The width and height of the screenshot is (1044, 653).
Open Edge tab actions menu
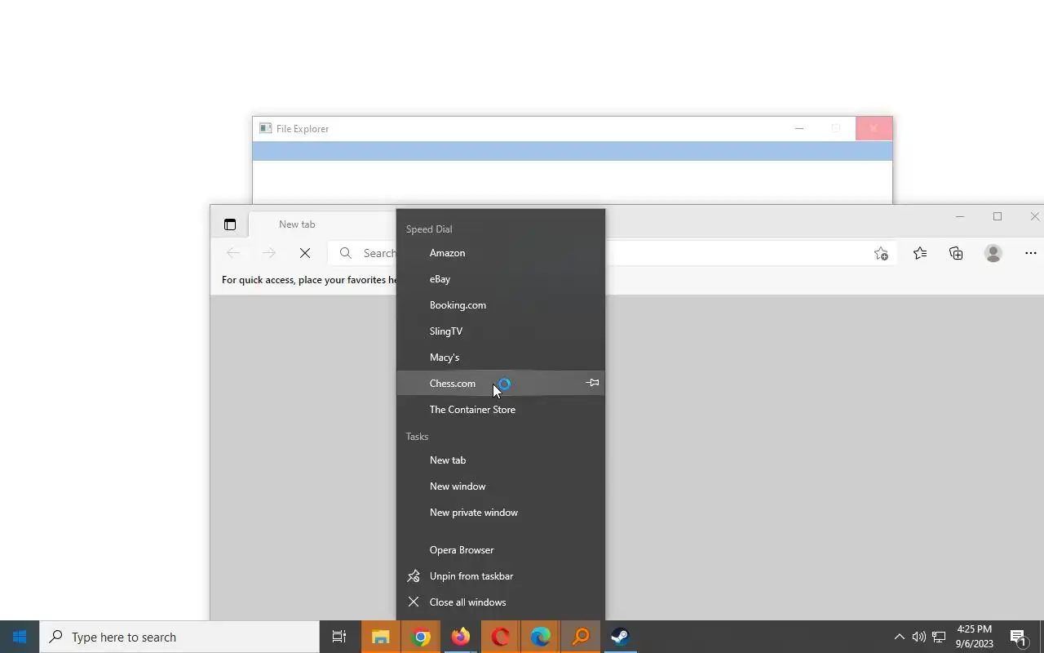230,224
